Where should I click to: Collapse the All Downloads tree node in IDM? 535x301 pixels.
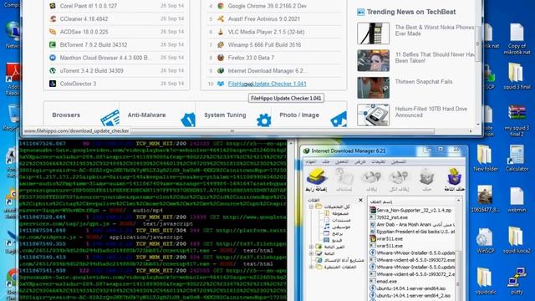click(311, 207)
